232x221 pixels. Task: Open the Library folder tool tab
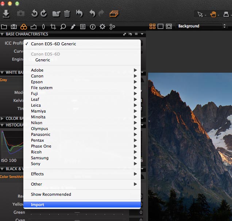point(4,27)
